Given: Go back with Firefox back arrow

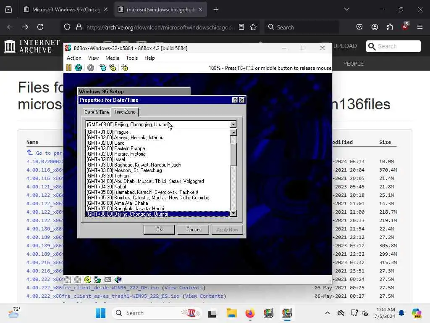Looking at the screenshot, I should point(10,27).
